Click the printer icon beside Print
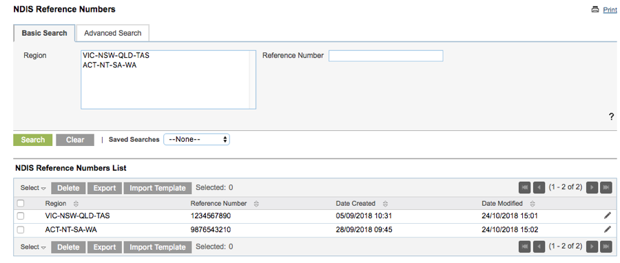Image resolution: width=620 pixels, height=263 pixels. click(595, 10)
